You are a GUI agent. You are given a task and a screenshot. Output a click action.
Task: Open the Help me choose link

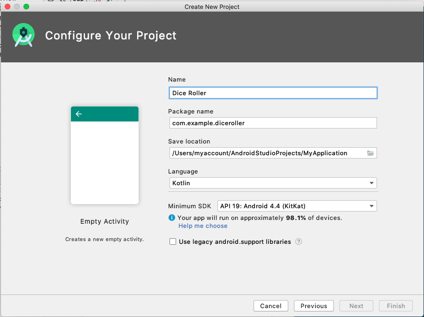(x=203, y=226)
